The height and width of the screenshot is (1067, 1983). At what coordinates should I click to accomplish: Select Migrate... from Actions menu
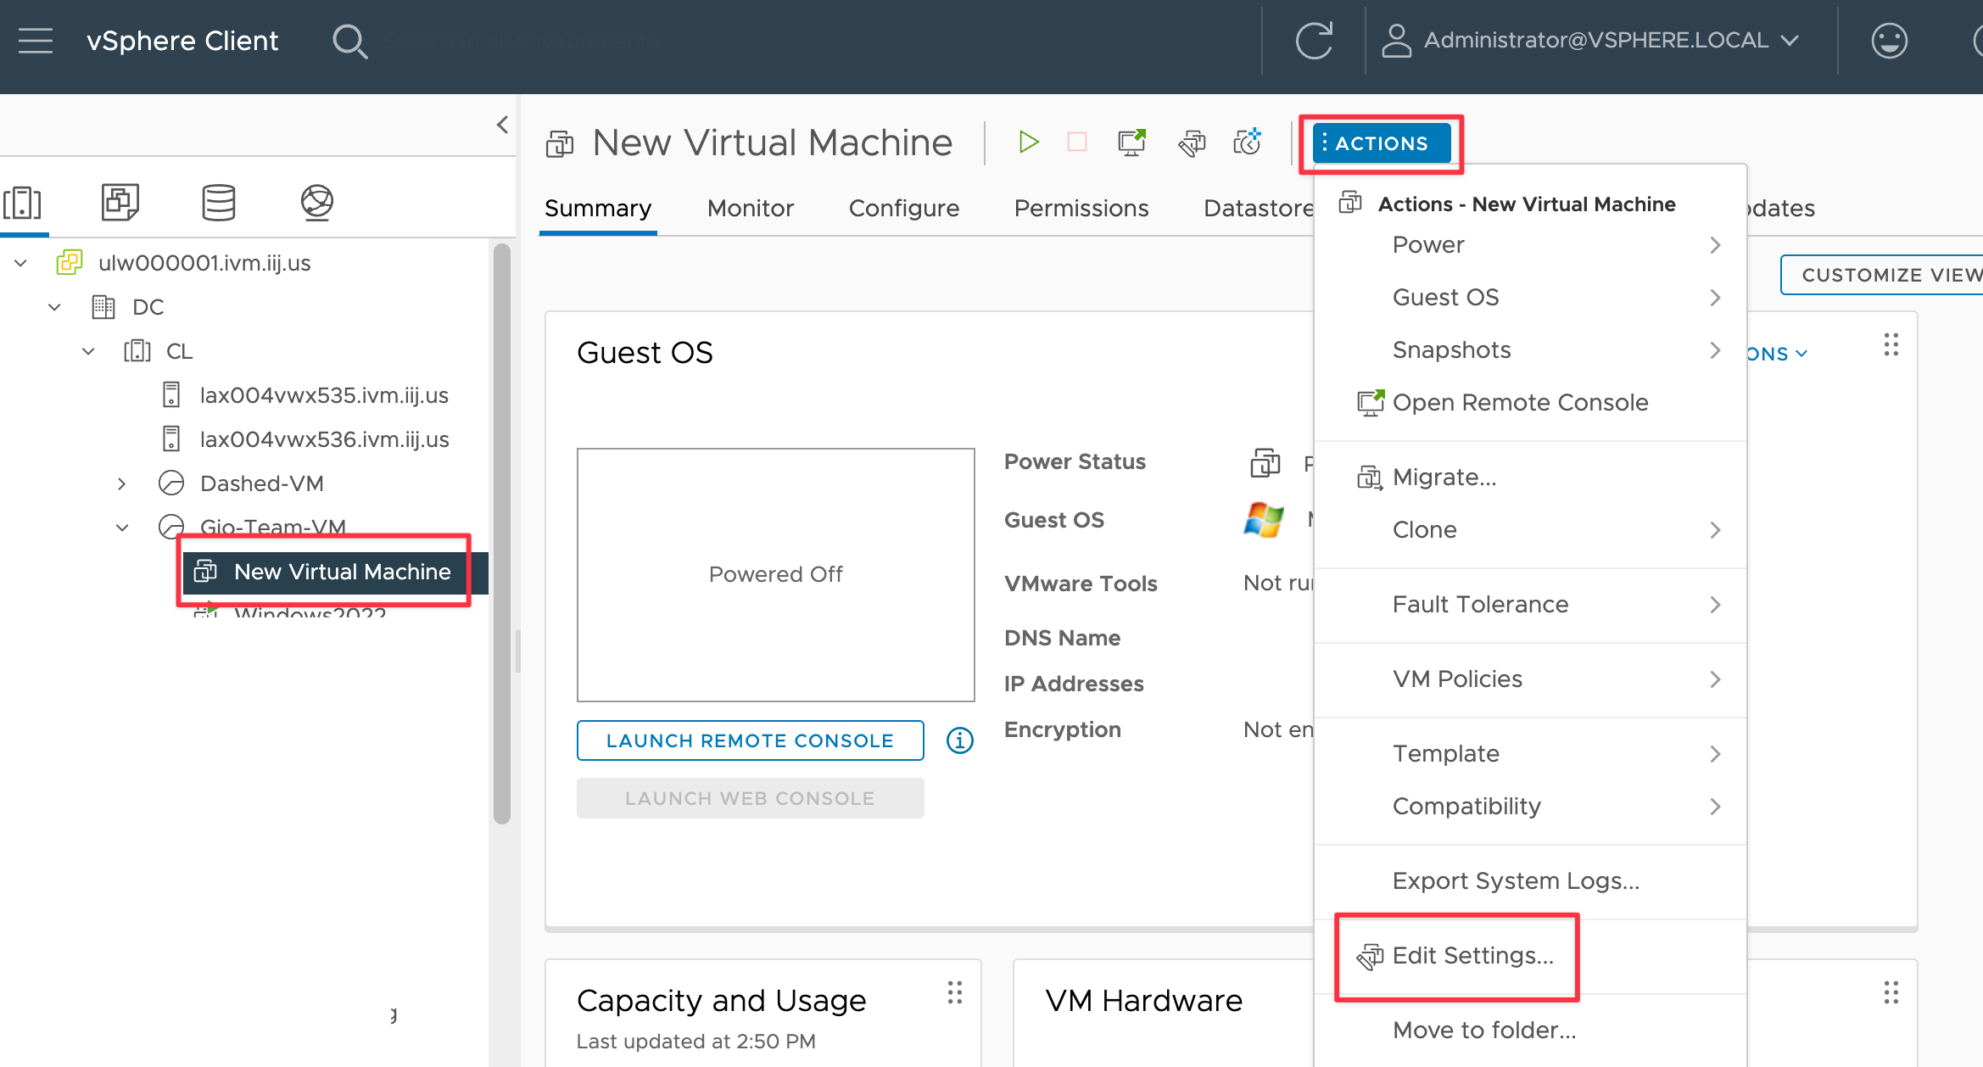coord(1530,478)
